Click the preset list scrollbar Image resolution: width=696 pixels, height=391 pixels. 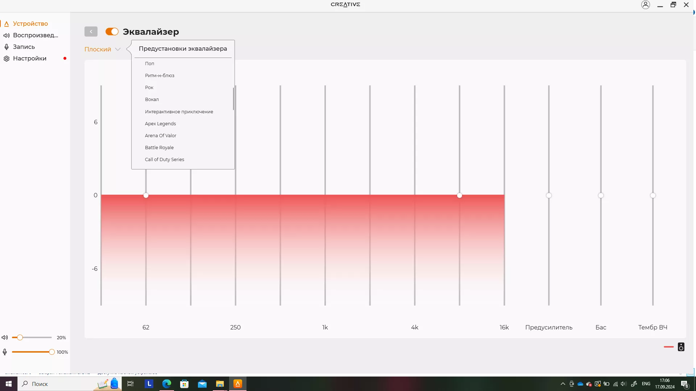[233, 98]
